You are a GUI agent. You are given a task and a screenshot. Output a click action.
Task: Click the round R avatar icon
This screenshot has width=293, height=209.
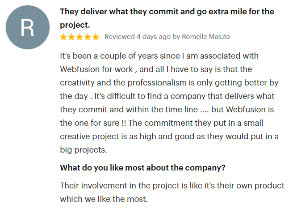(28, 27)
